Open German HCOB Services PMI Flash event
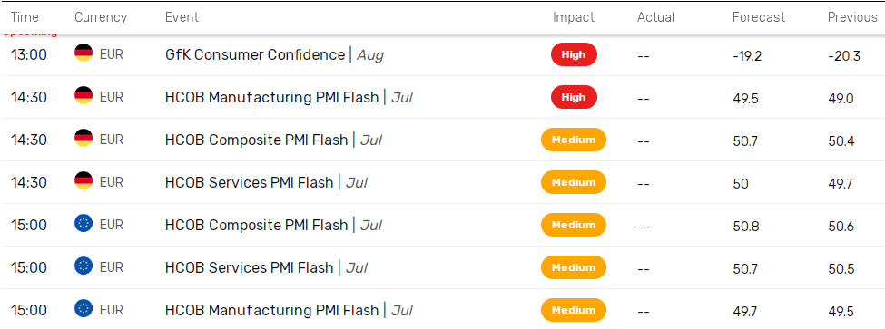Viewport: 885px width, 329px height. [x=266, y=182]
